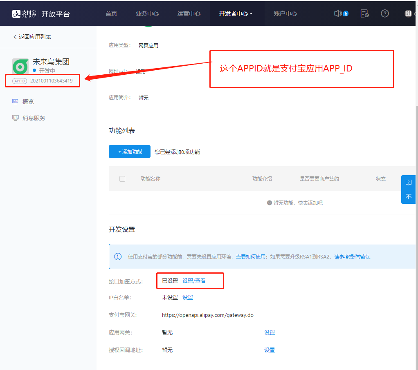Open 设置/查看 link for 接口加签方式
Image resolution: width=418 pixels, height=370 pixels.
194,281
